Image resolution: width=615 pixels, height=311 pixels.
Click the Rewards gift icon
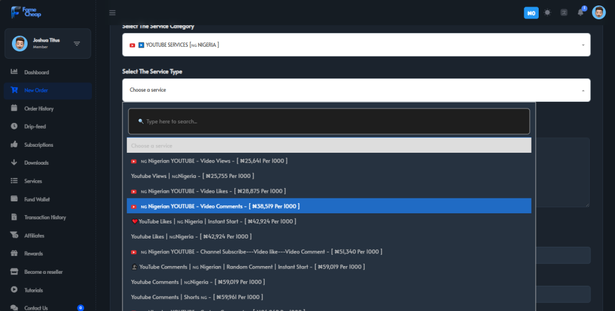pyautogui.click(x=14, y=253)
